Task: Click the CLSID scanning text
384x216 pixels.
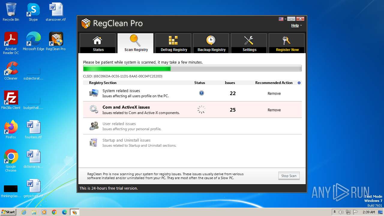Action: tap(123, 76)
